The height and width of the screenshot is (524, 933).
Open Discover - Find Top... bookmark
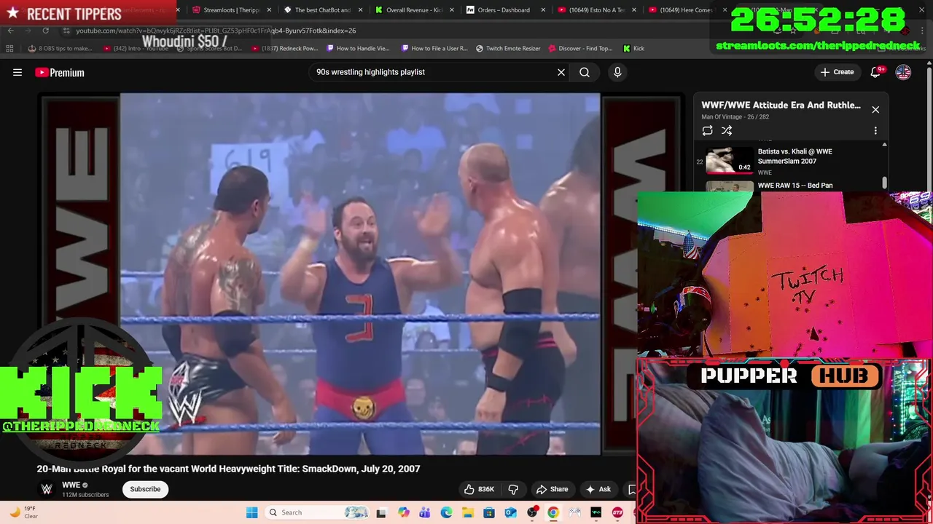pyautogui.click(x=580, y=49)
